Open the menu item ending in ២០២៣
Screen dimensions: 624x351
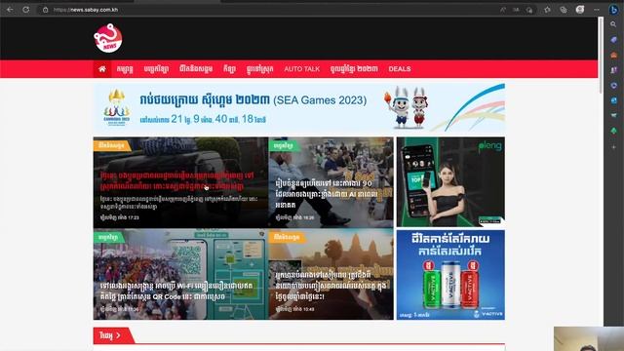(x=354, y=69)
